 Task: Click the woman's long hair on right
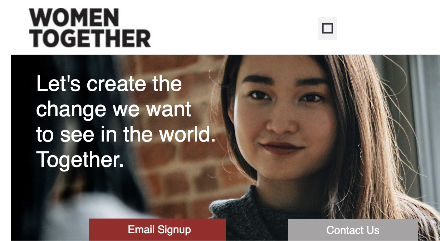[x=379, y=143]
